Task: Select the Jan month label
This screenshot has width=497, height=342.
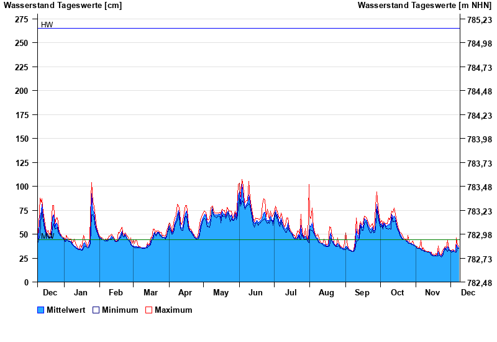Action: [81, 292]
